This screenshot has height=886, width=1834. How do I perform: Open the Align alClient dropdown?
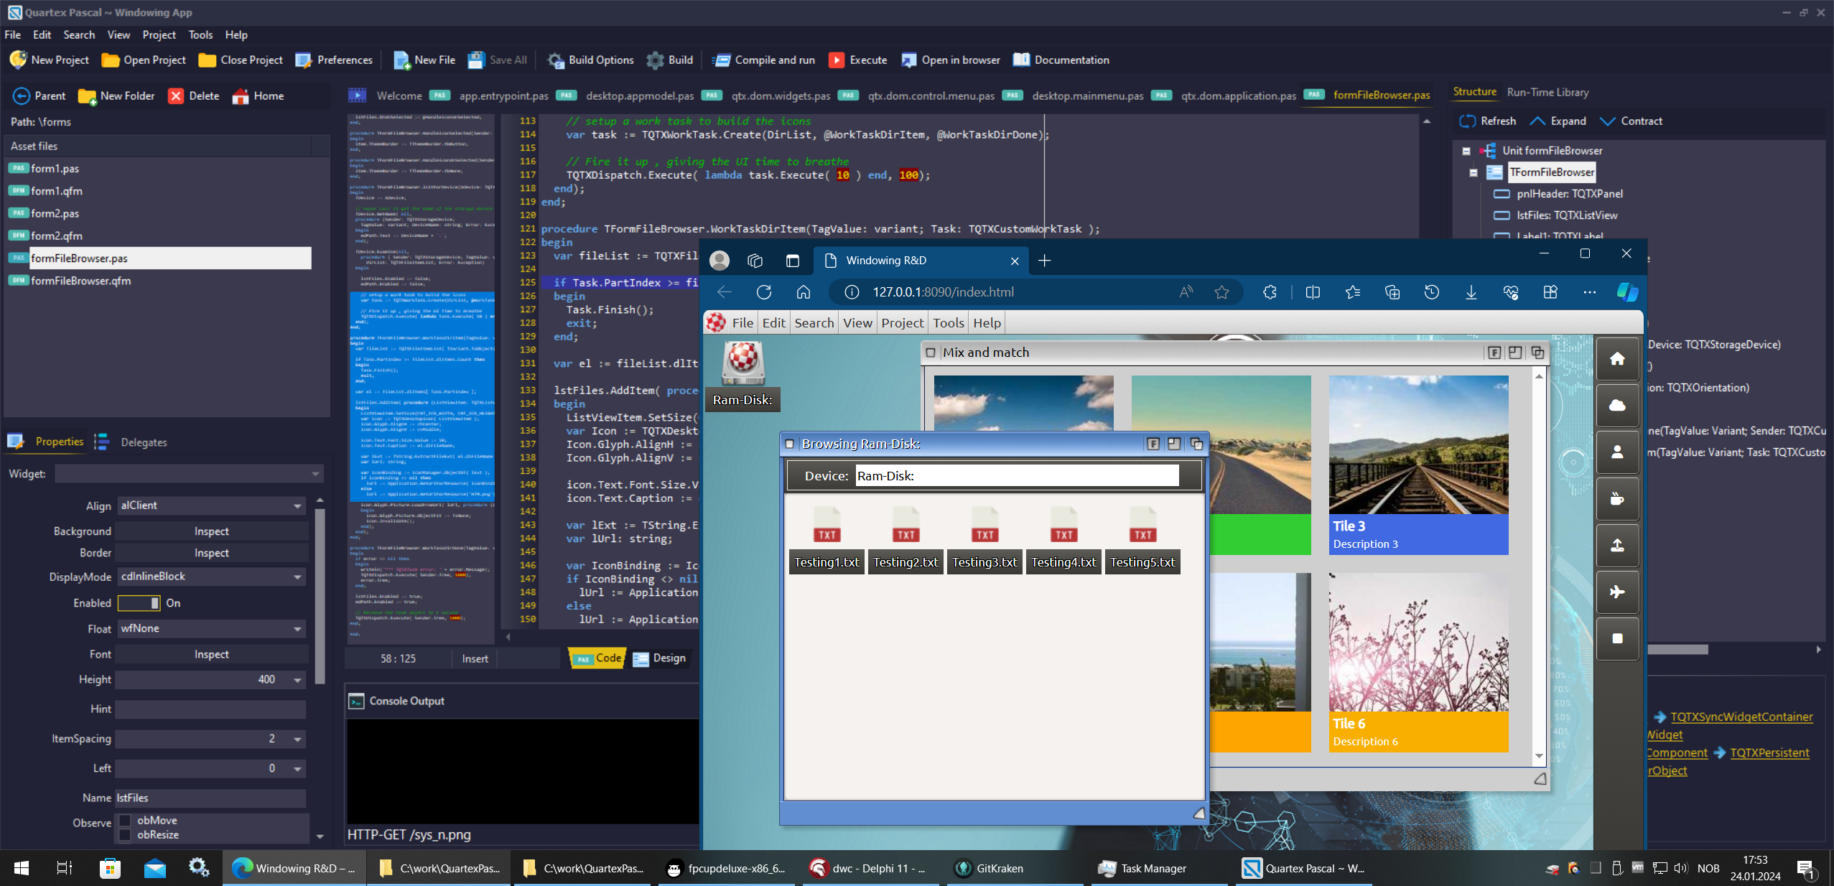pyautogui.click(x=297, y=506)
